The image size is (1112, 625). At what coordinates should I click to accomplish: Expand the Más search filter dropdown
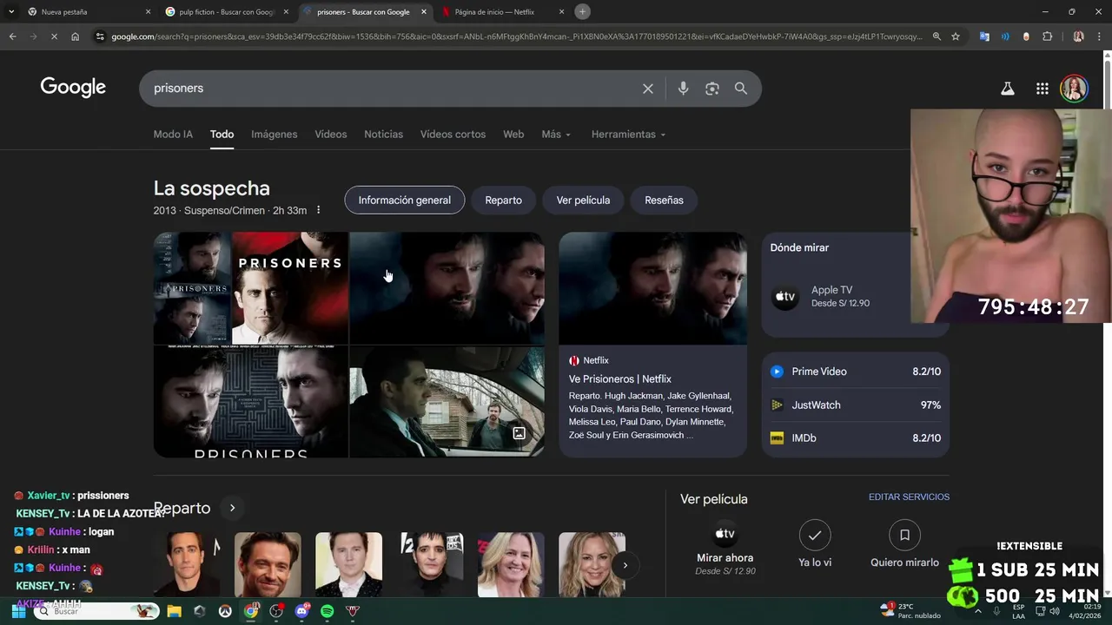[x=556, y=135]
